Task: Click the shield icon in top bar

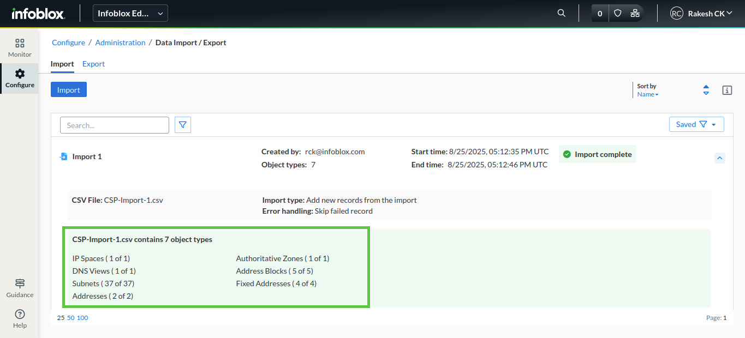Action: 618,14
